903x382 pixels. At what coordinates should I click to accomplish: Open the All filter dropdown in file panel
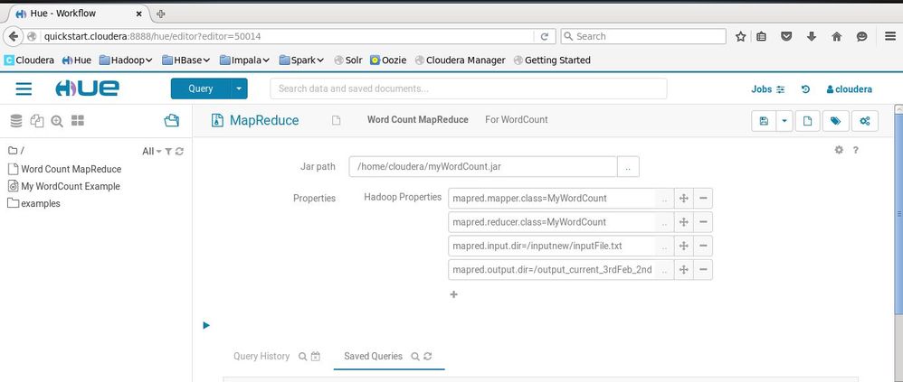[152, 151]
